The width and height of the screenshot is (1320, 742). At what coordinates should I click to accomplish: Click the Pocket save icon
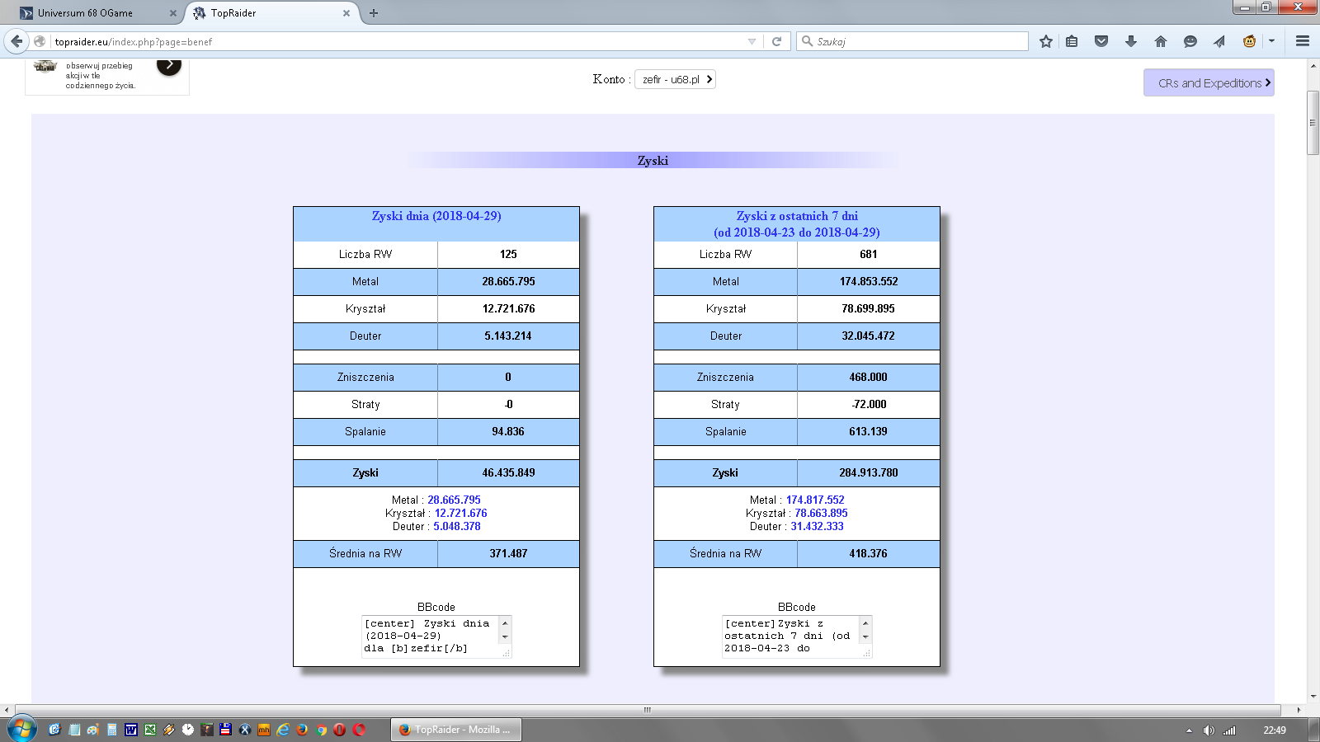tap(1101, 41)
